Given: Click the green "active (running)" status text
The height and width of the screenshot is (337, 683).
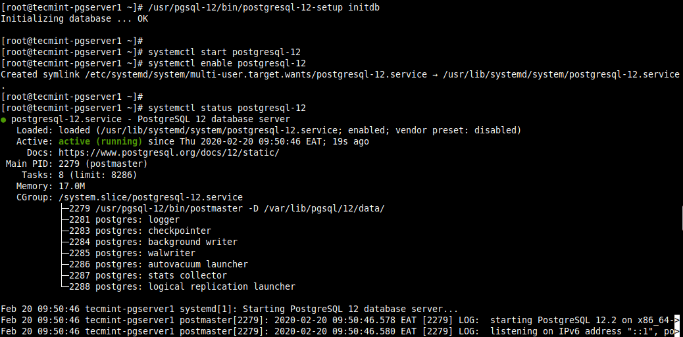Looking at the screenshot, I should (x=100, y=141).
